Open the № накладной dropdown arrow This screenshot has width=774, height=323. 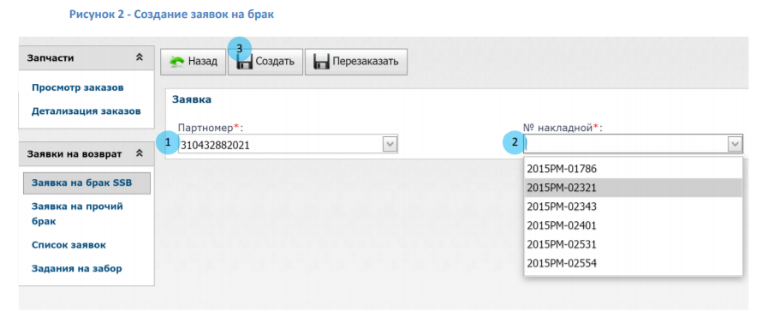[735, 144]
